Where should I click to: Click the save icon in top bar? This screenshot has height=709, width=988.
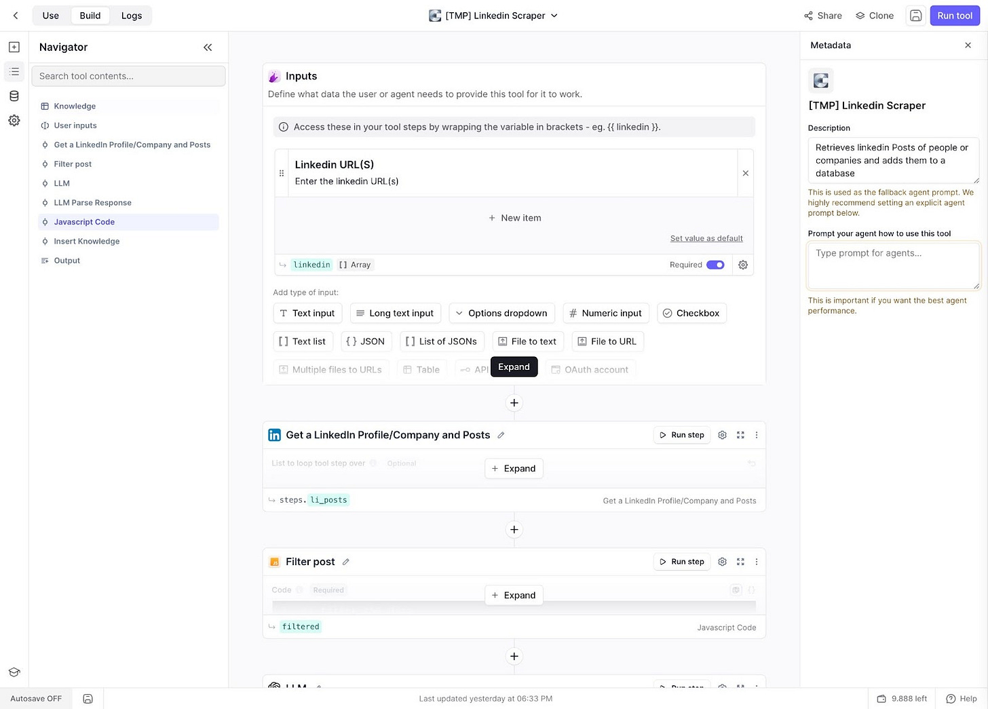tap(916, 16)
